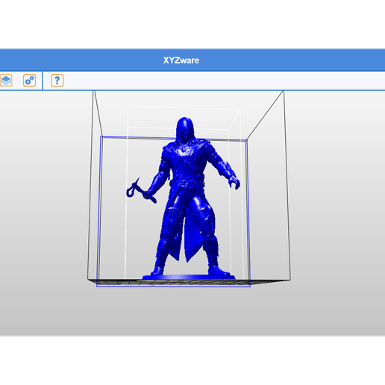Click empty gray viewport left of build volume
Image resolution: width=385 pixels, height=385 pixels.
[43, 211]
